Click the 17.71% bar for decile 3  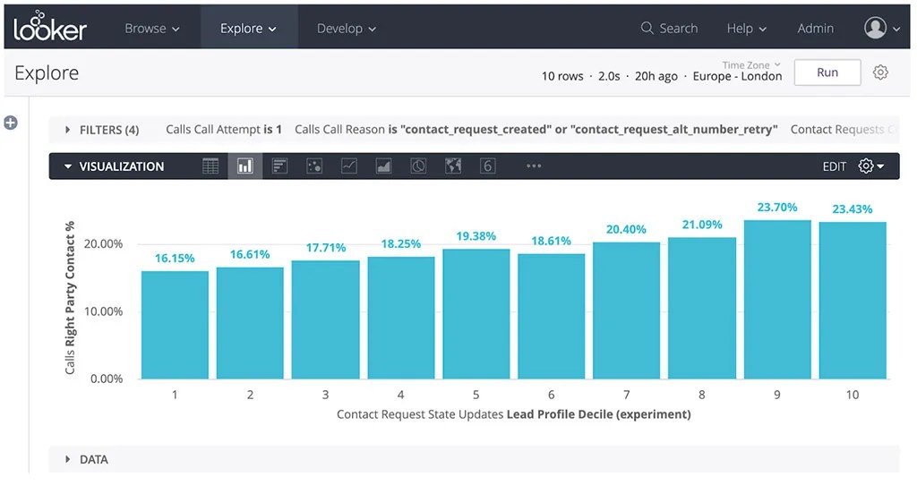pos(325,319)
